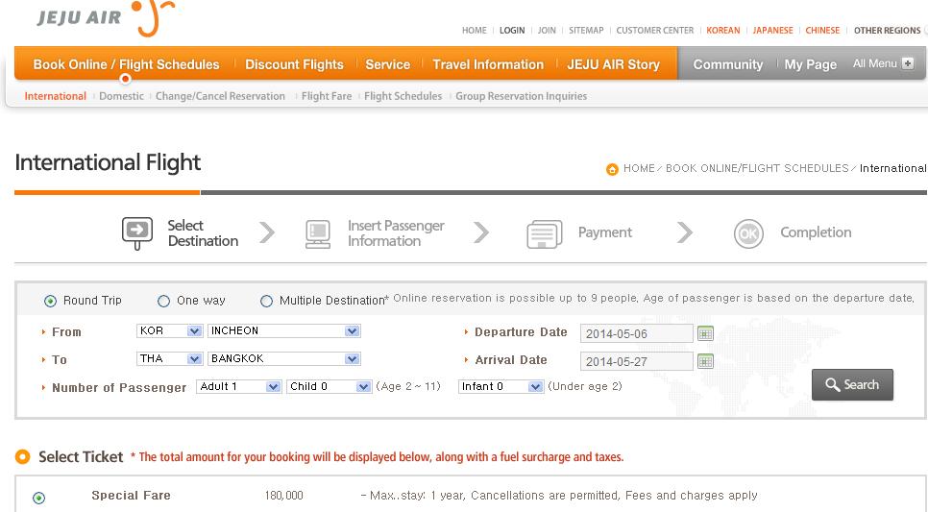Click the Special Fare price 180,000
Screen dimensions: 928x512
[x=283, y=496]
